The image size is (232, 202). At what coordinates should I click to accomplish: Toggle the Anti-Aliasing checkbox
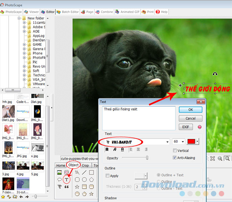(175, 157)
